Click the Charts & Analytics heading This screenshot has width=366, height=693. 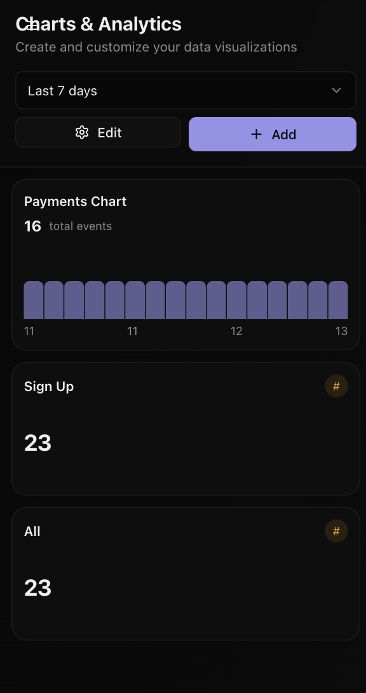pyautogui.click(x=98, y=24)
